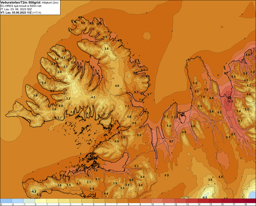Select the 9.0 temperature reading

pyautogui.click(x=83, y=23)
